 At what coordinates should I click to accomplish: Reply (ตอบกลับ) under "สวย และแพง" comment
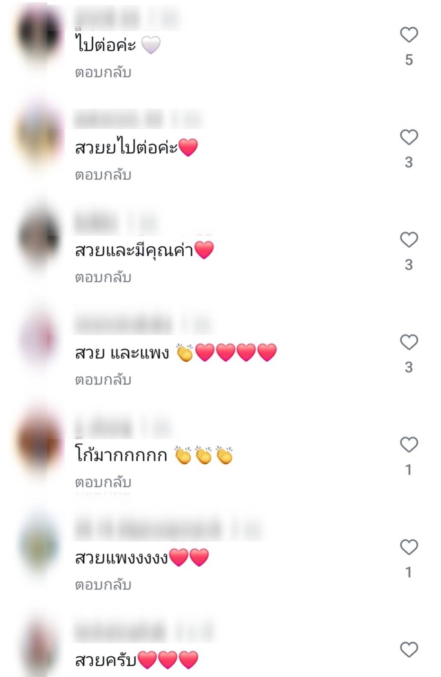(x=103, y=380)
